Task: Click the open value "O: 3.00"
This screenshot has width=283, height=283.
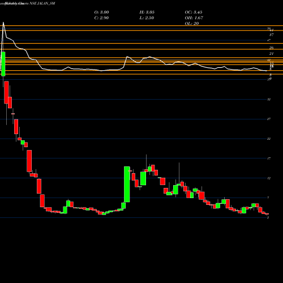Action: click(x=101, y=12)
